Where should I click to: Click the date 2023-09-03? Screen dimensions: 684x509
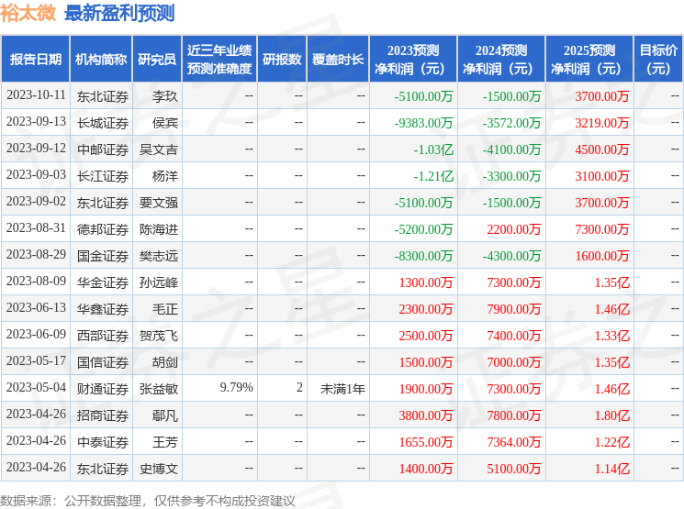36,175
